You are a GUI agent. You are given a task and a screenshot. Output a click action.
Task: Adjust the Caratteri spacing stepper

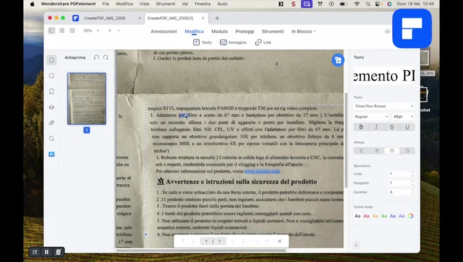pyautogui.click(x=413, y=192)
